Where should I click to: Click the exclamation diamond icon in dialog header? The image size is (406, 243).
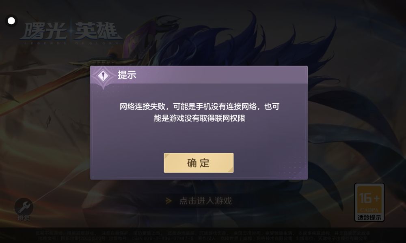[x=103, y=76]
